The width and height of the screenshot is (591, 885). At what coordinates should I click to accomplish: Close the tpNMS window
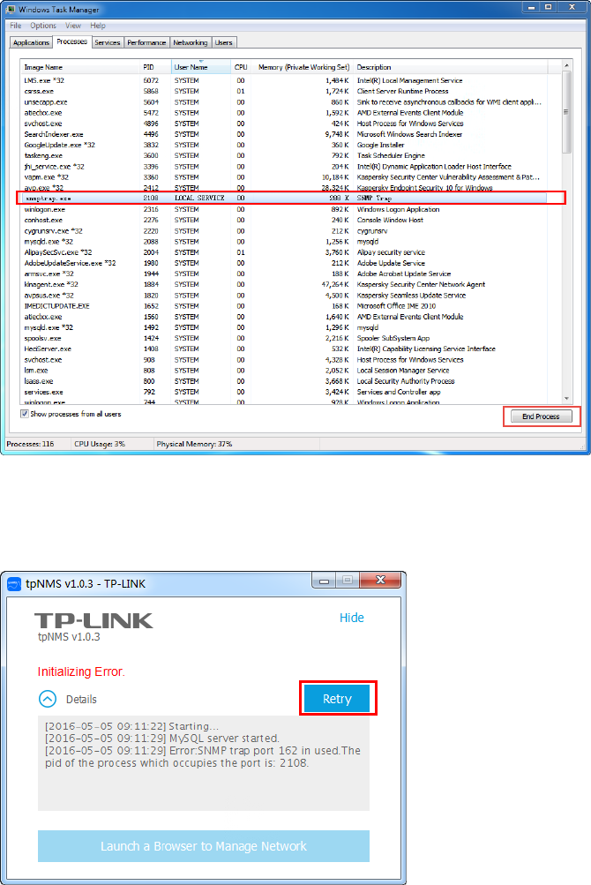pyautogui.click(x=380, y=581)
